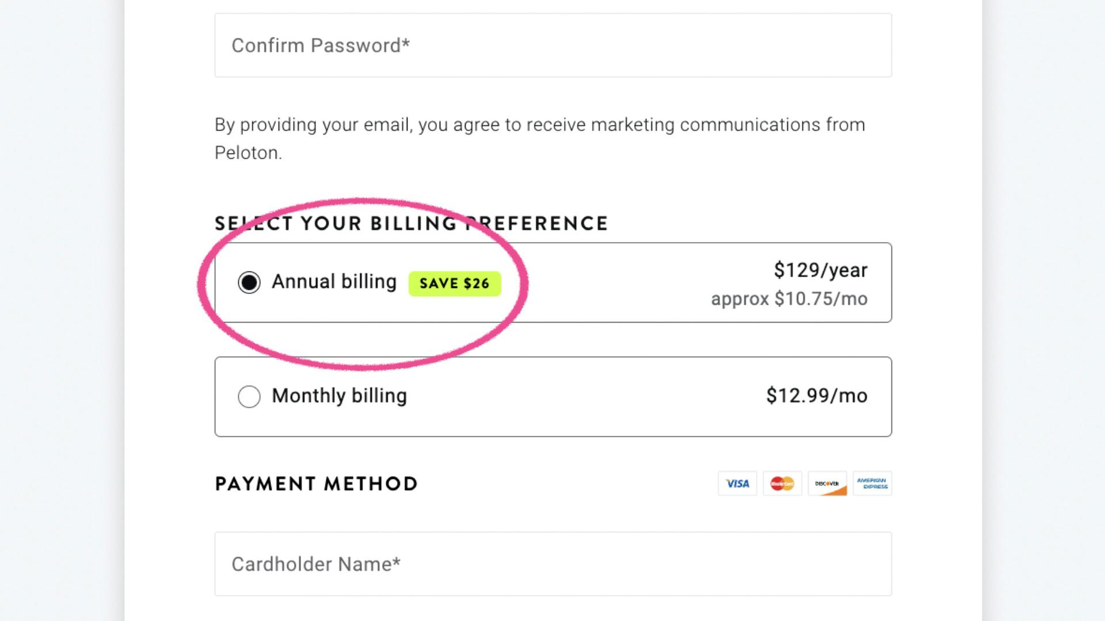This screenshot has height=621, width=1105.
Task: Click empty space inside Monthly billing box
Action: pos(576,397)
